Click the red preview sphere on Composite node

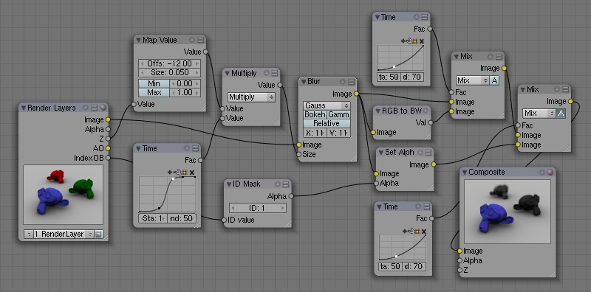[550, 173]
